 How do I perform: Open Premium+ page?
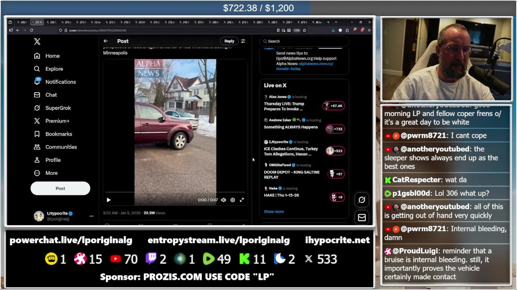[x=52, y=121]
